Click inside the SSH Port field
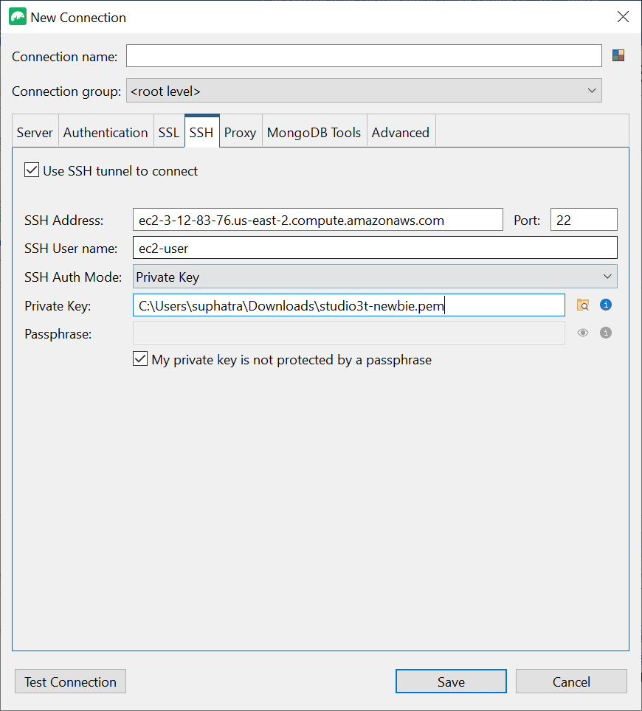Image resolution: width=642 pixels, height=711 pixels. (583, 219)
